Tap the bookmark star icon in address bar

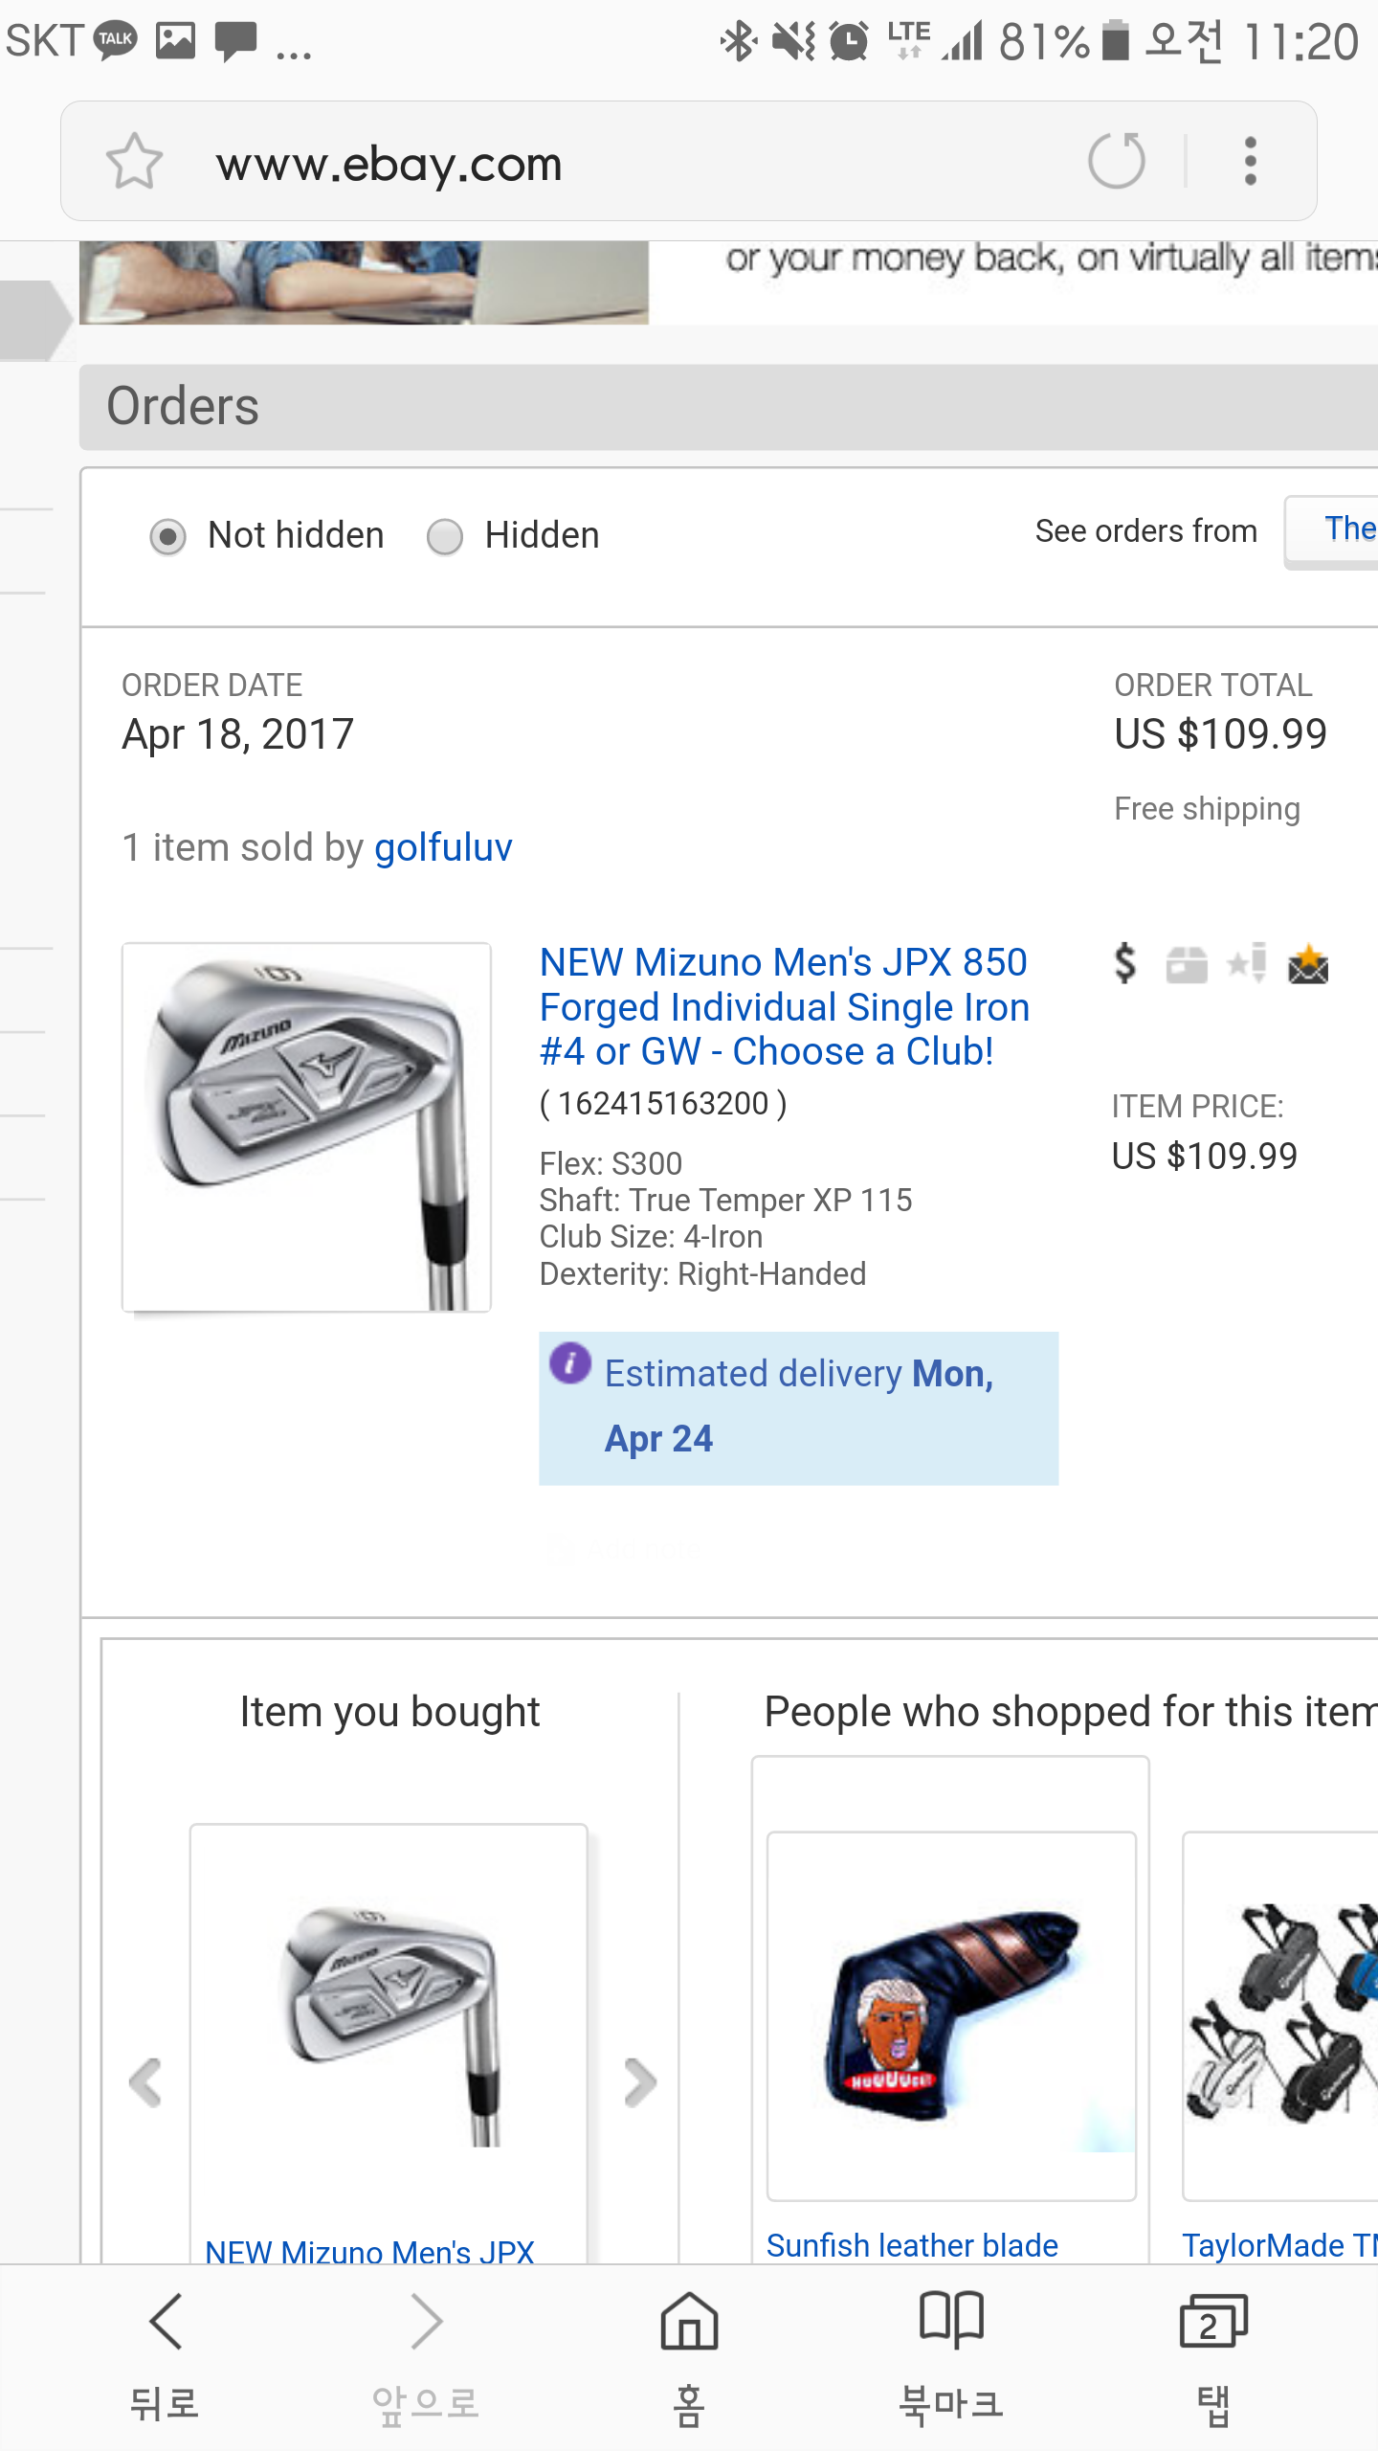click(x=134, y=161)
